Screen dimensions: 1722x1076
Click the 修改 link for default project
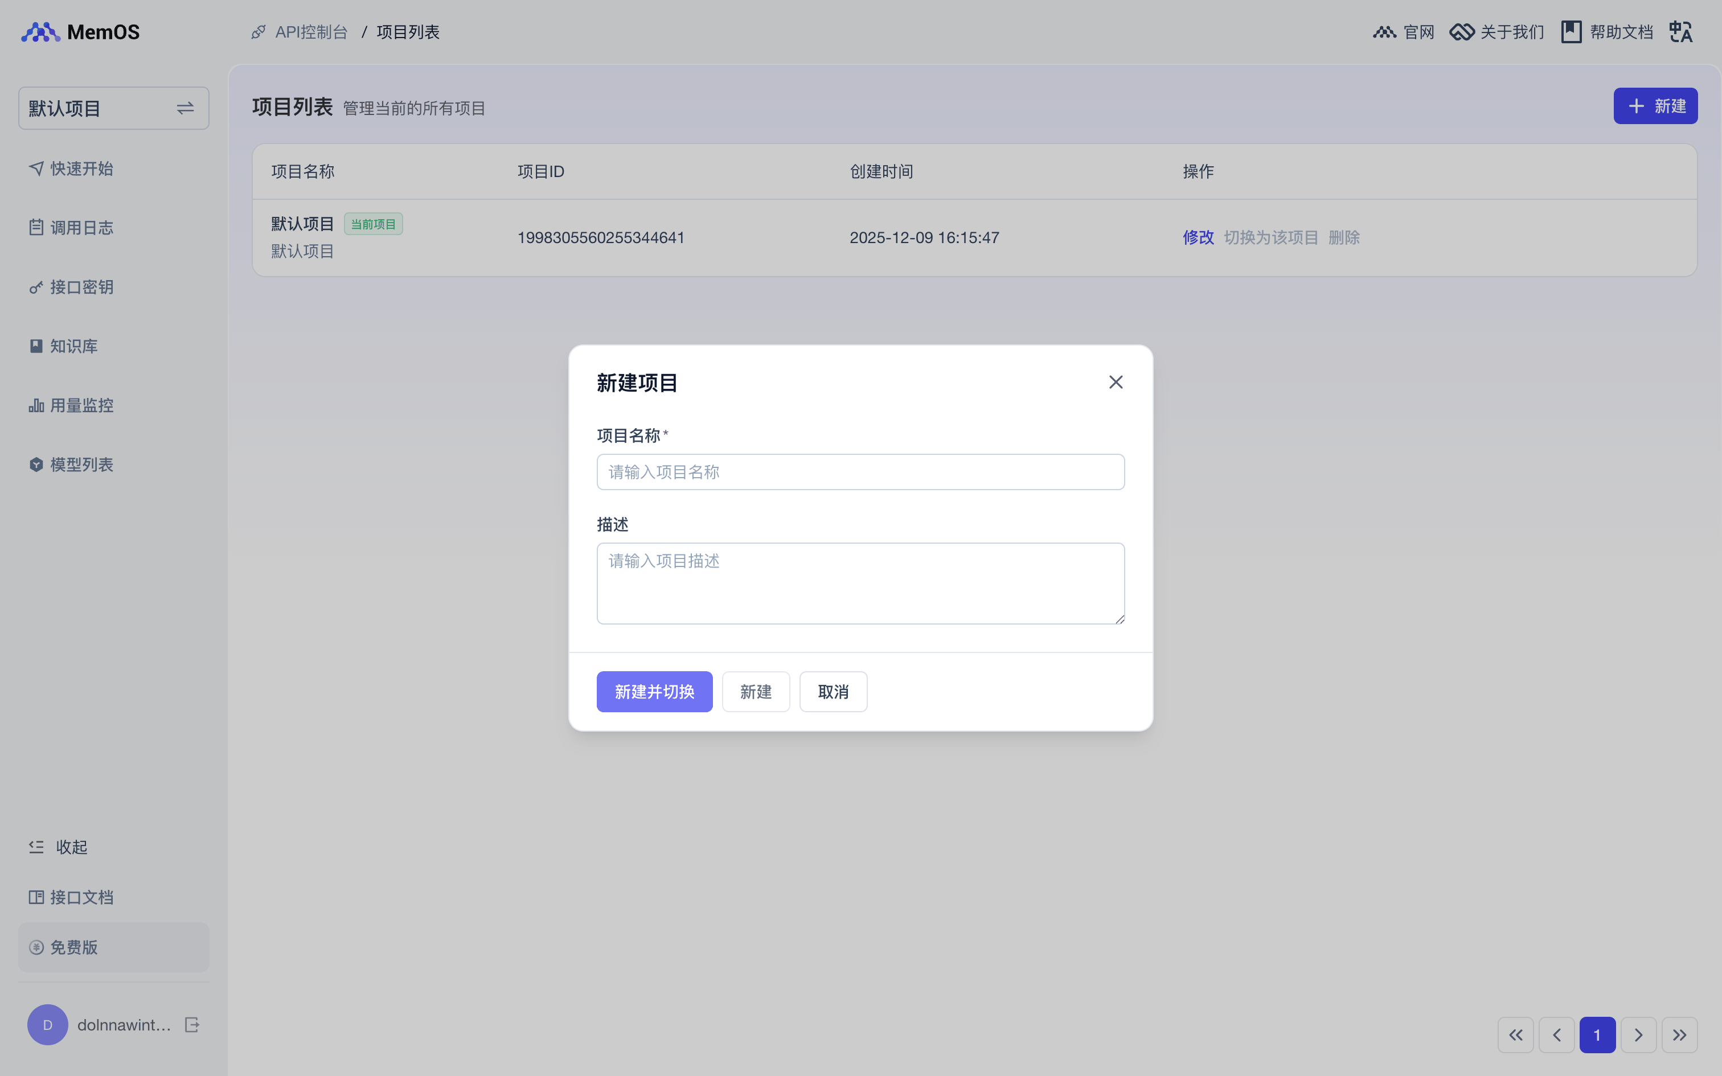(1198, 238)
